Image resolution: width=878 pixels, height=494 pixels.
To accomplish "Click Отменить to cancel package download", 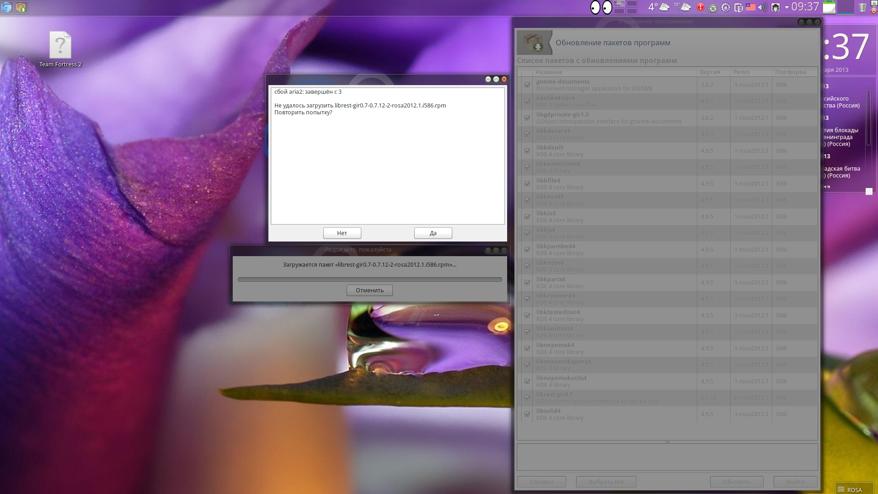I will tap(369, 290).
